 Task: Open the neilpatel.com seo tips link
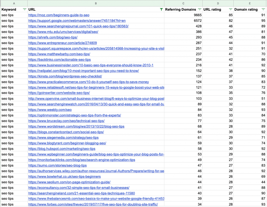point(84,71)
